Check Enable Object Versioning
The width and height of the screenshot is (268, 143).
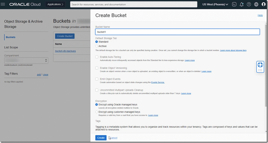click(x=97, y=68)
